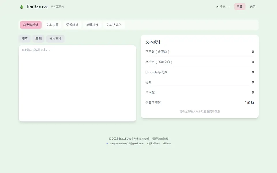This screenshot has height=173, width=277.
Task: Click the TextGrove site title
Action: pos(37,7)
